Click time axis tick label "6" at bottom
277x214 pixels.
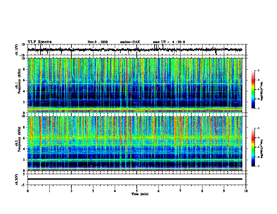click(159, 191)
